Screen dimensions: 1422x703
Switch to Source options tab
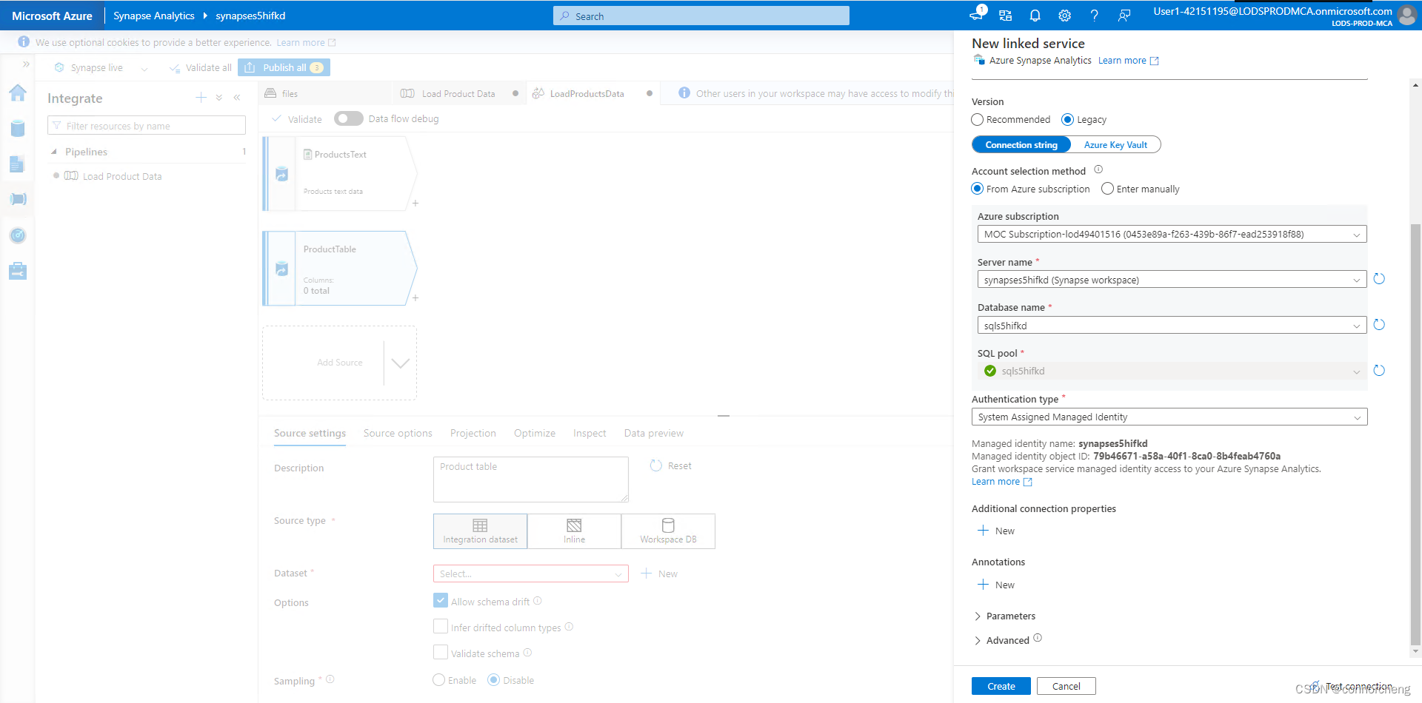tap(398, 433)
